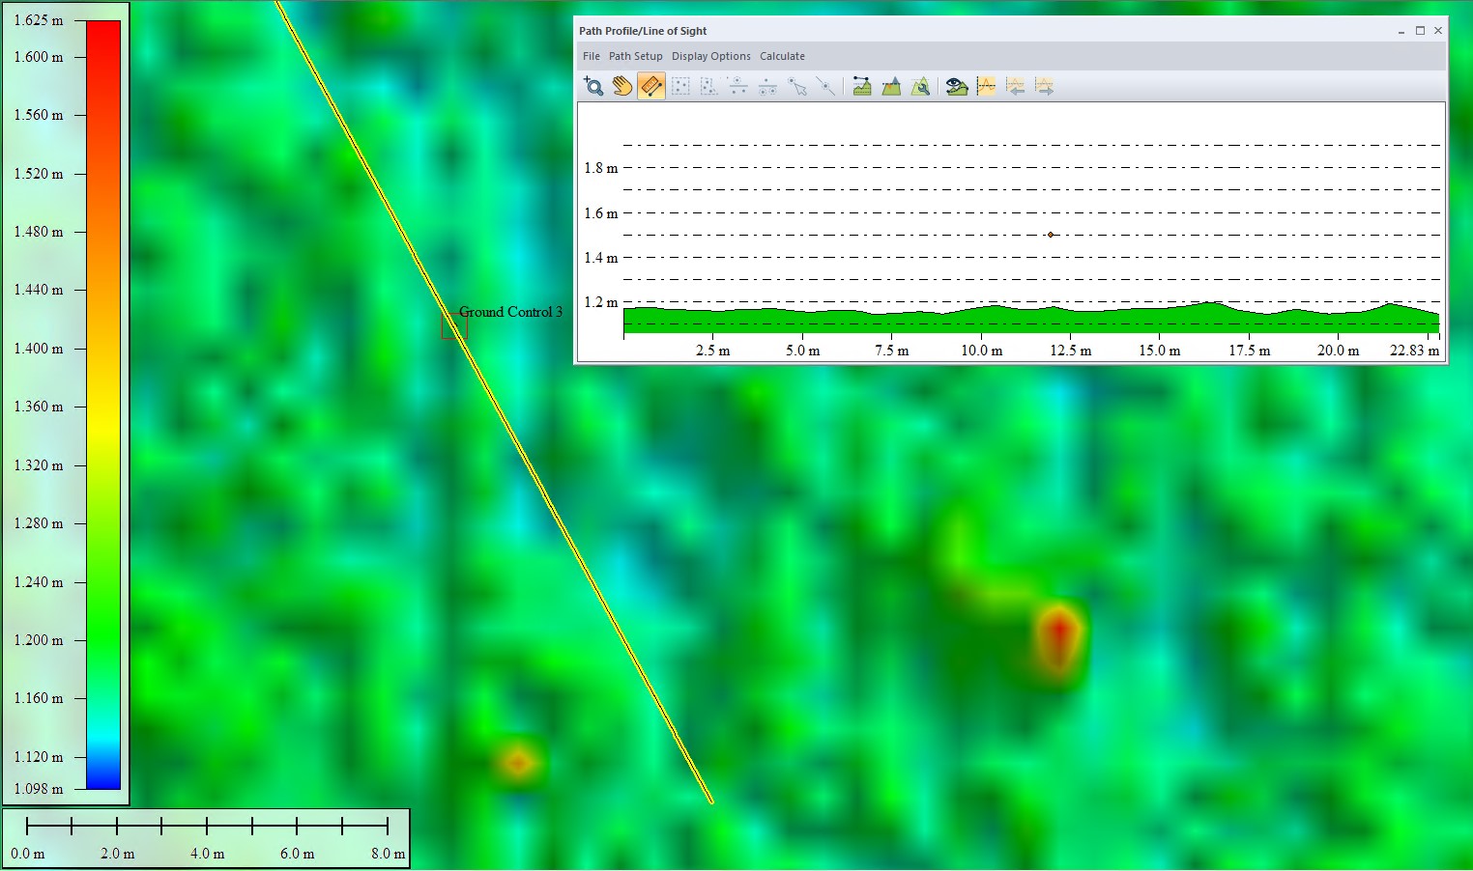This screenshot has height=871, width=1473.
Task: Click the pick point with cursor icon
Action: (x=796, y=87)
